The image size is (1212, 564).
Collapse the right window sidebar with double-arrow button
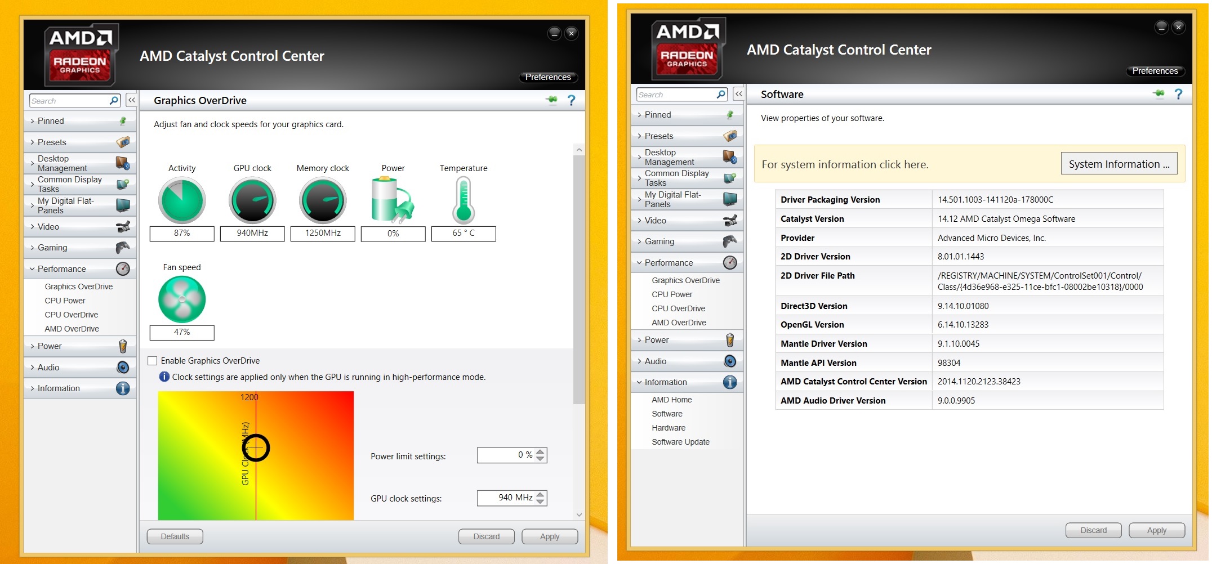pyautogui.click(x=738, y=94)
